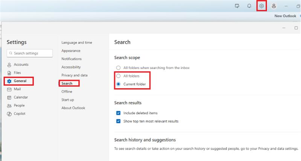The width and height of the screenshot is (301, 161).
Task: Go to Offline settings
Action: (67, 92)
